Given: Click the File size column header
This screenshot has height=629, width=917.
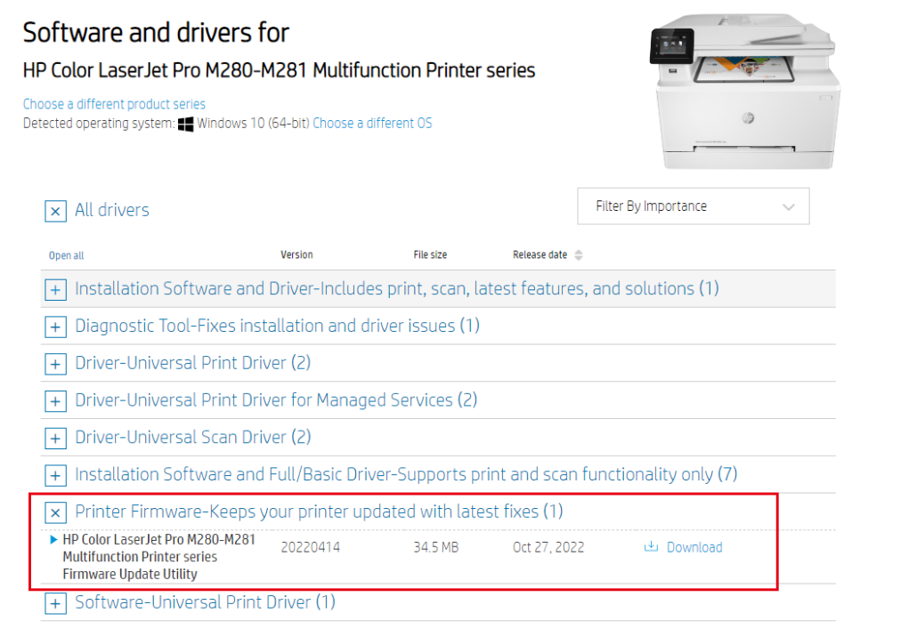Looking at the screenshot, I should (x=430, y=254).
